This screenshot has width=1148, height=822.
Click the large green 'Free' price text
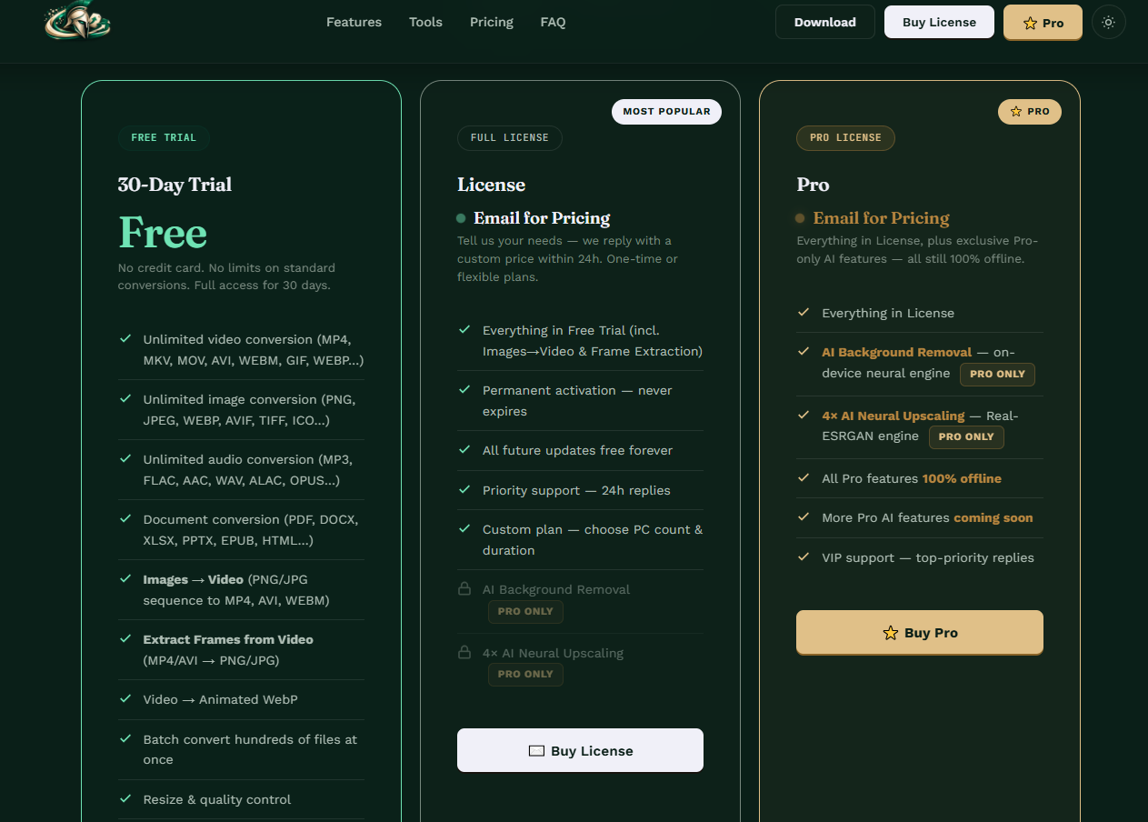pos(163,232)
